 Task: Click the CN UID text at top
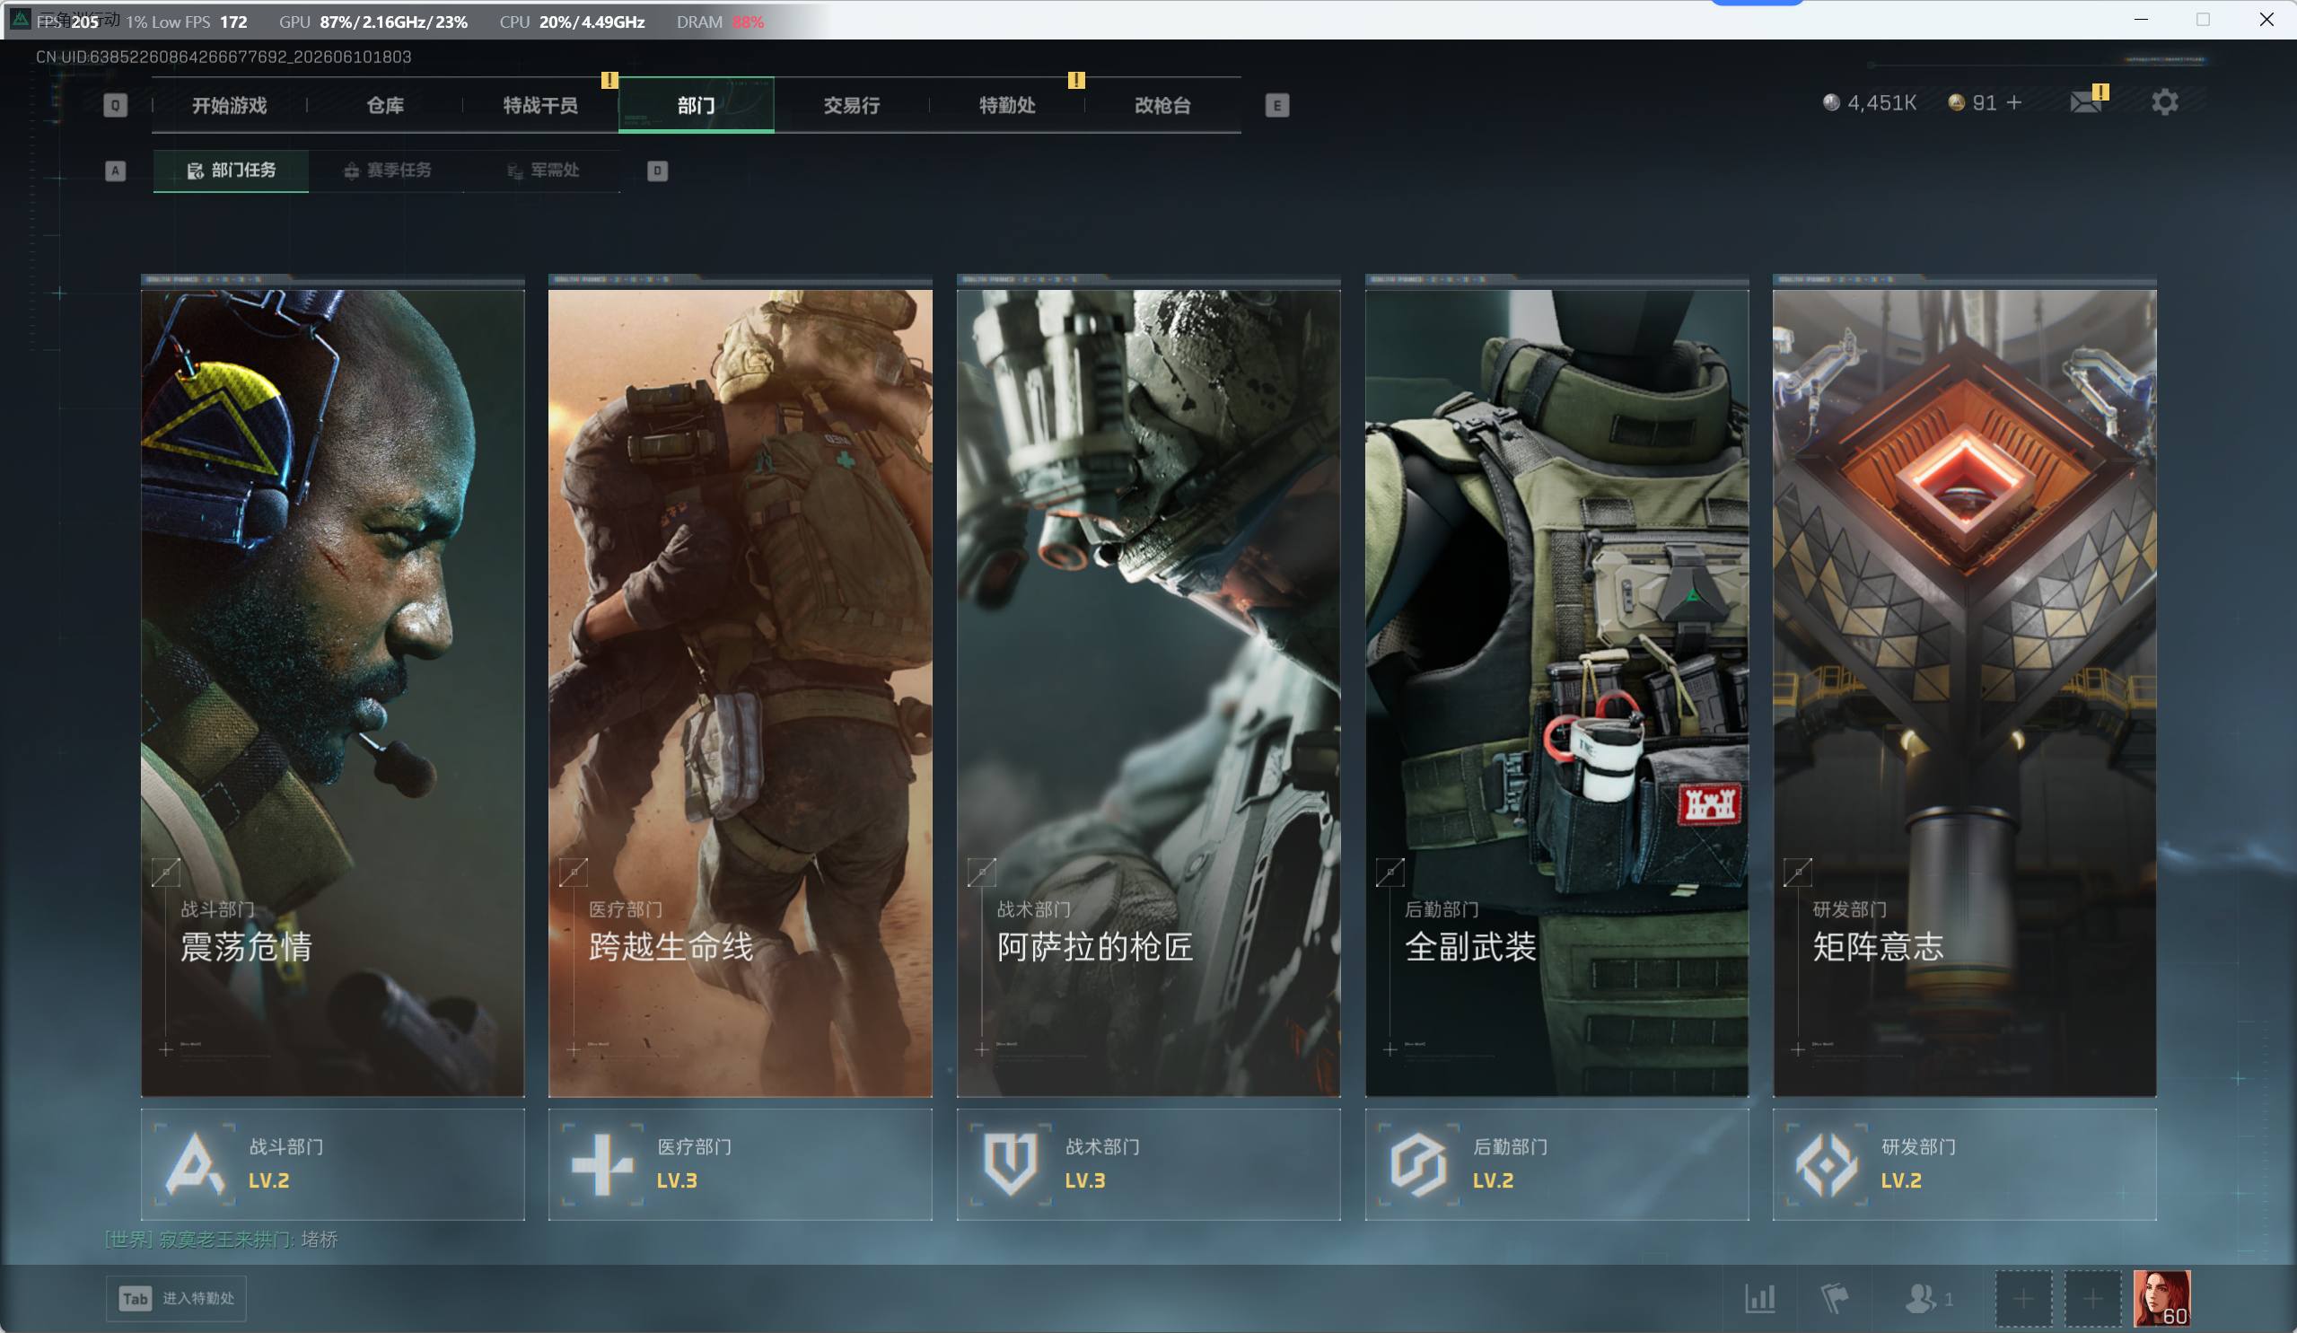[x=224, y=57]
